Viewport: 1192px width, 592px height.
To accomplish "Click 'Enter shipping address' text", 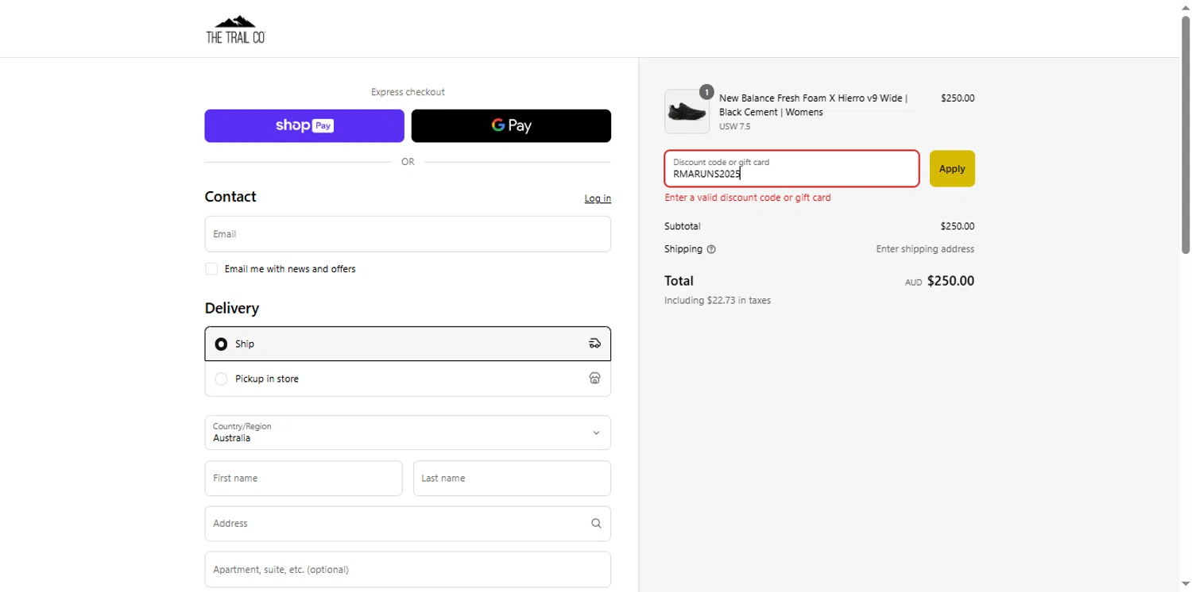I will (x=925, y=249).
